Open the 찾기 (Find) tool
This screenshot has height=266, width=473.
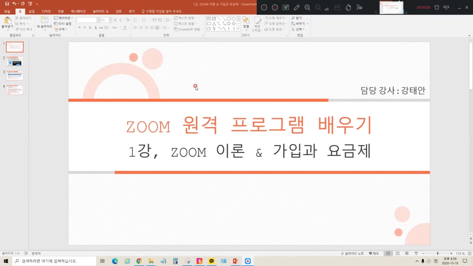297,17
